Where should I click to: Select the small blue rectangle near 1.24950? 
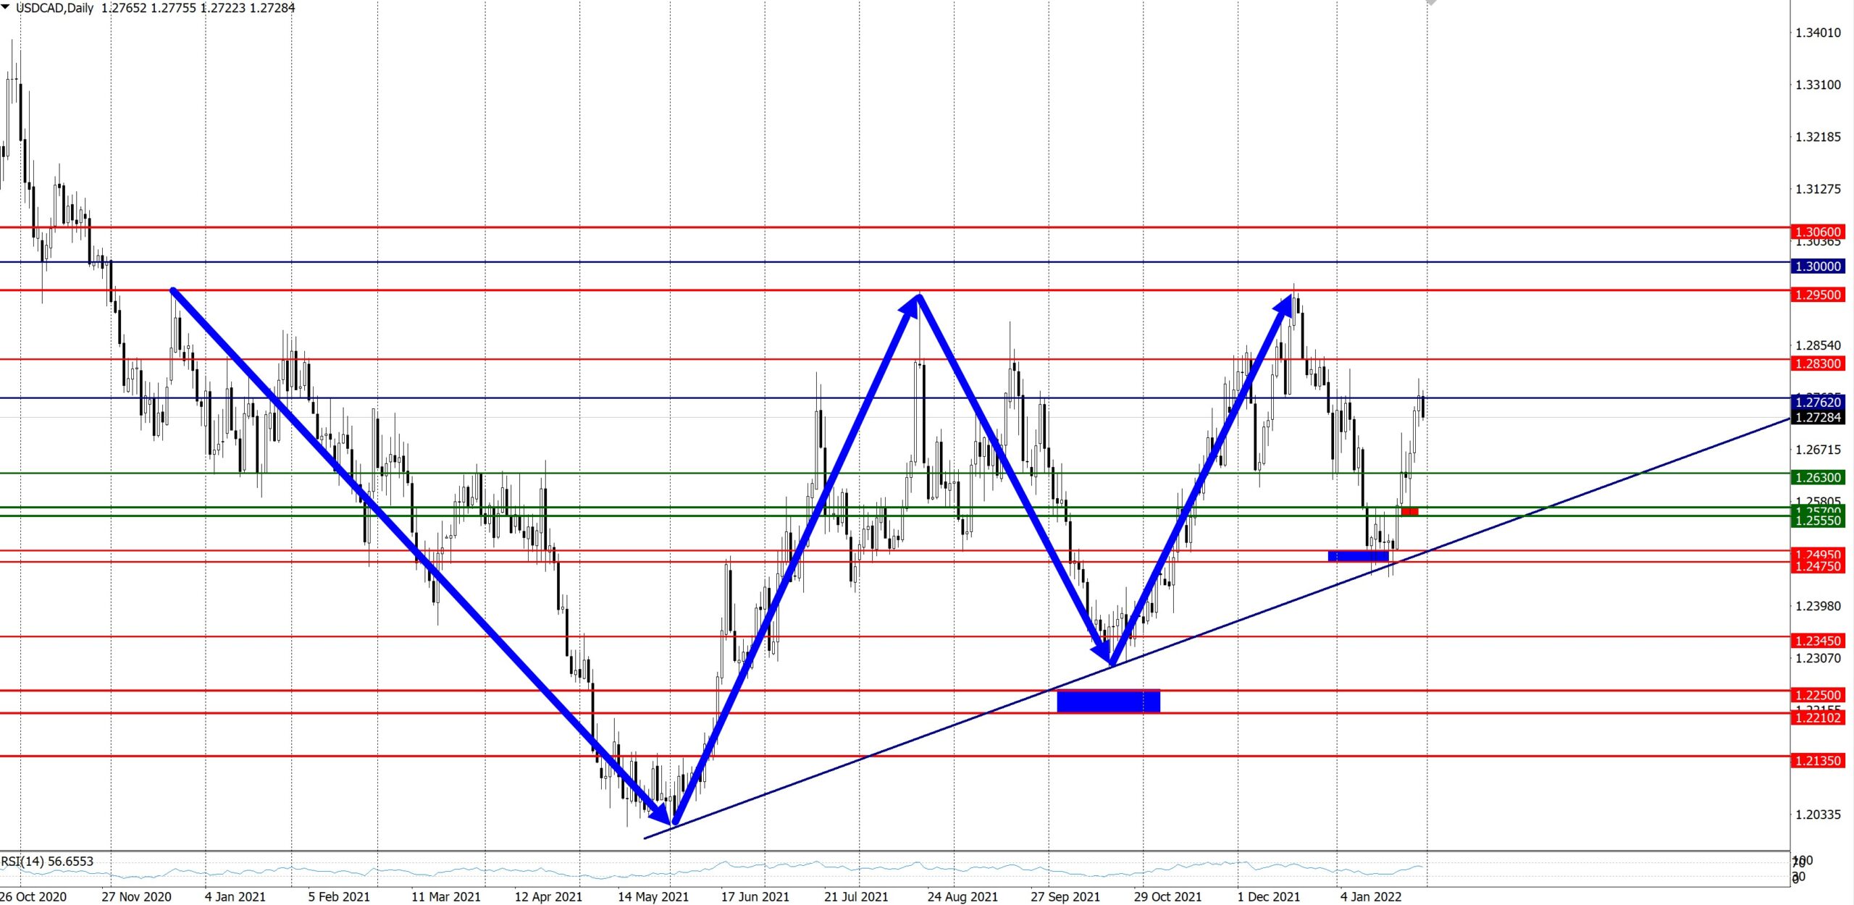pos(1358,556)
